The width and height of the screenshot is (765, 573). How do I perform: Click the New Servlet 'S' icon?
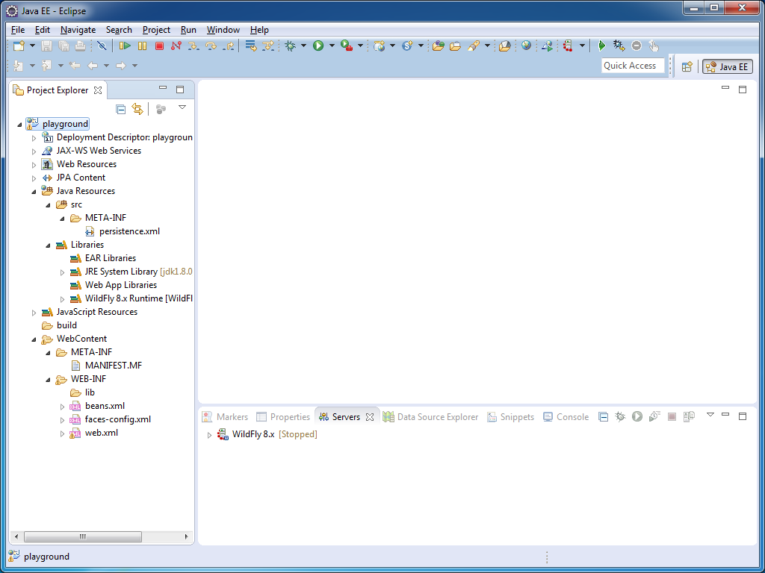tap(407, 46)
